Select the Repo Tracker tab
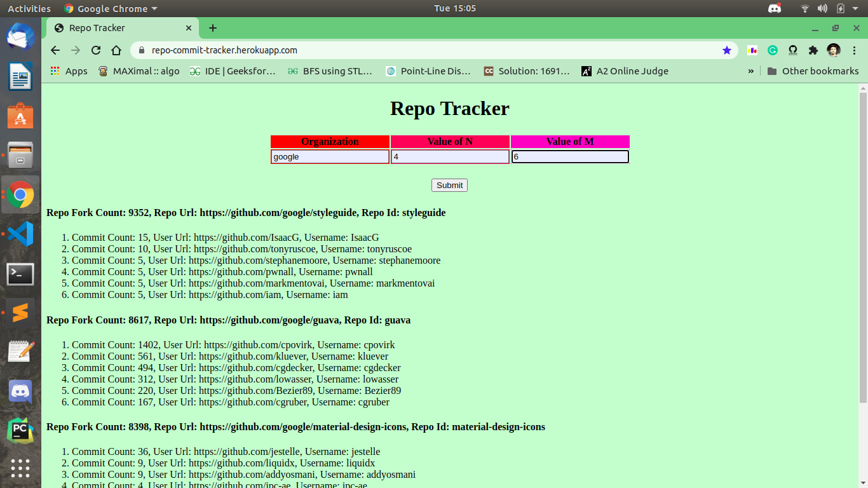The image size is (868, 488). click(x=122, y=28)
